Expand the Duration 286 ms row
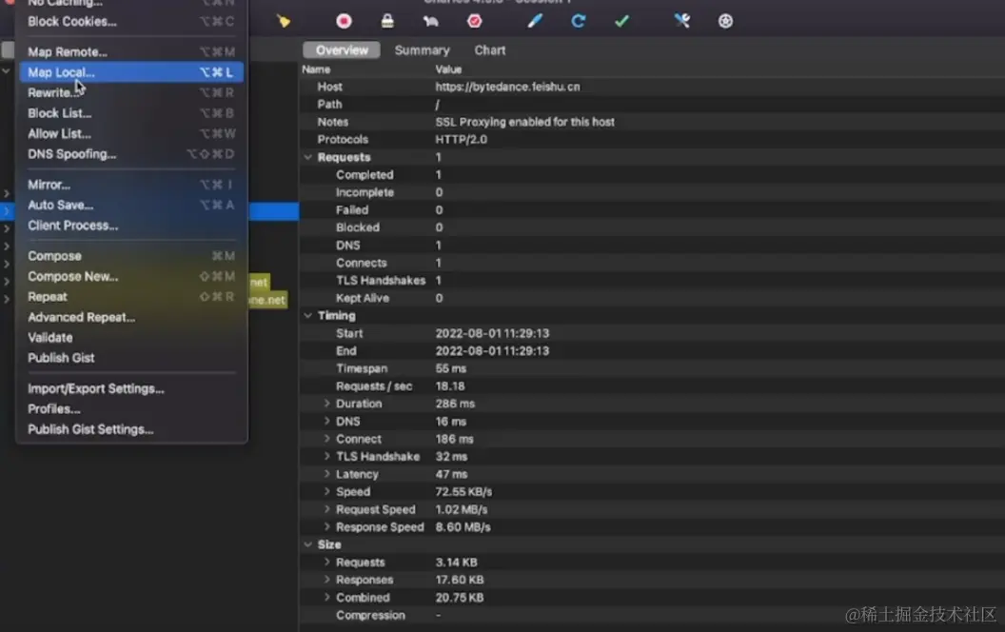Image resolution: width=1005 pixels, height=632 pixels. click(326, 404)
